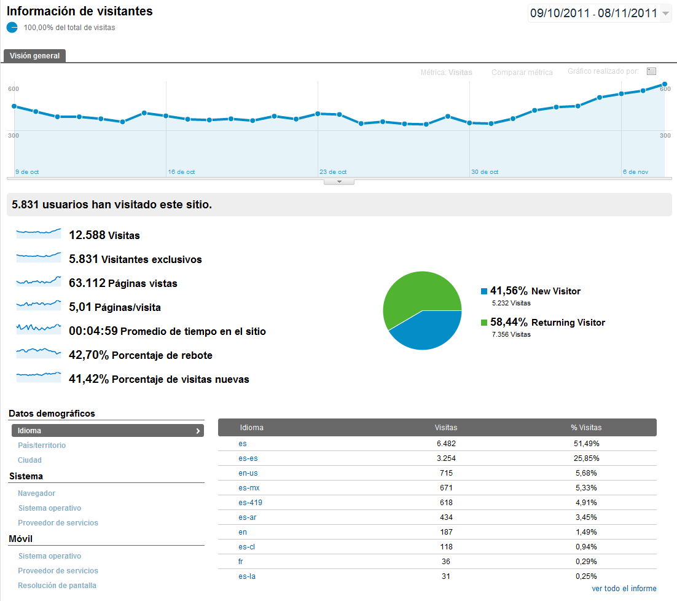The height and width of the screenshot is (601, 677).
Task: Click the blue New Visitor legend swatch
Action: tap(484, 291)
